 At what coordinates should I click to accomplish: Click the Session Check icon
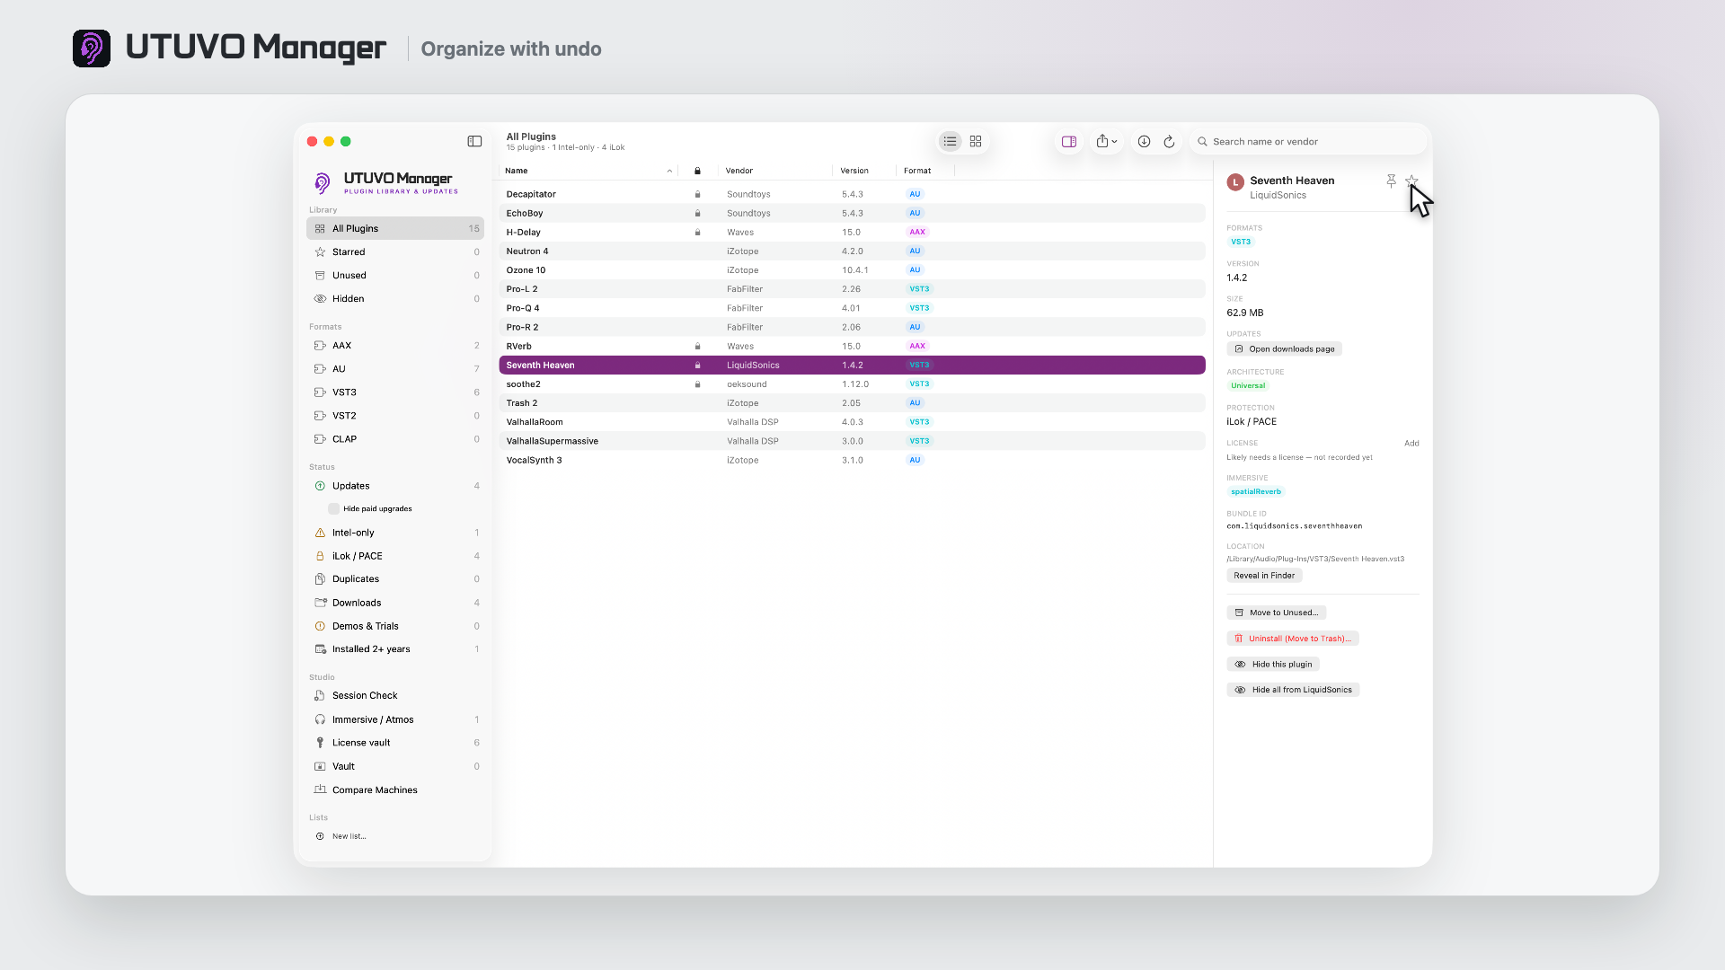(320, 696)
